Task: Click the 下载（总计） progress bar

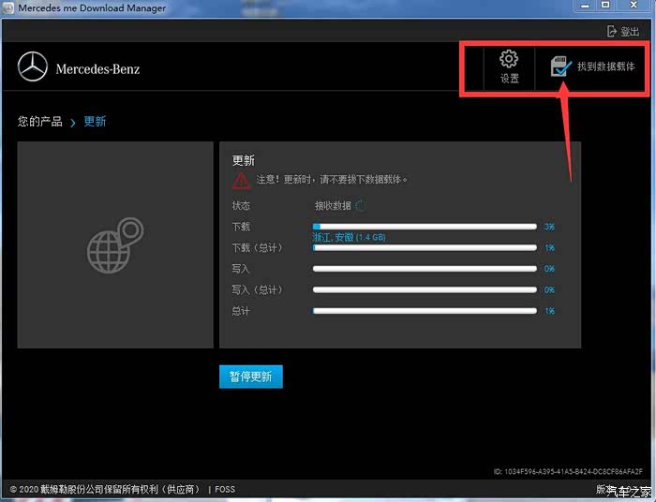Action: (425, 248)
